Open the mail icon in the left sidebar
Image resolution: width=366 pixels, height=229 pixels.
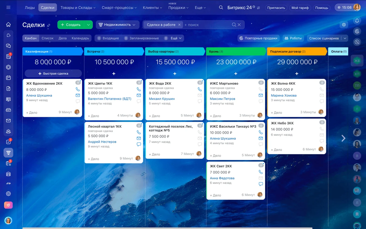click(8, 121)
